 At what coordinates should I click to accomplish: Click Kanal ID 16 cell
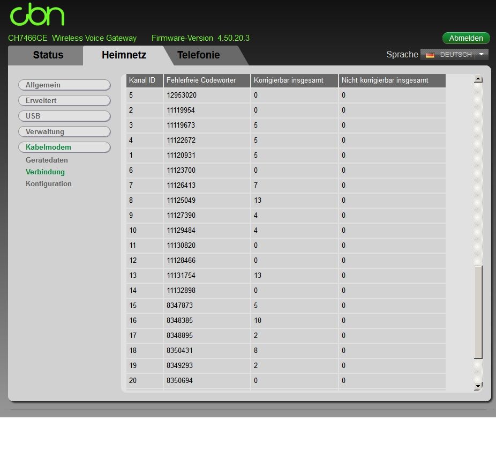coord(145,321)
